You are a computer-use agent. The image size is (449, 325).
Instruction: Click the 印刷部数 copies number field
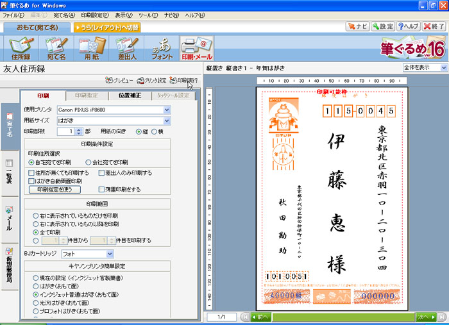point(66,131)
